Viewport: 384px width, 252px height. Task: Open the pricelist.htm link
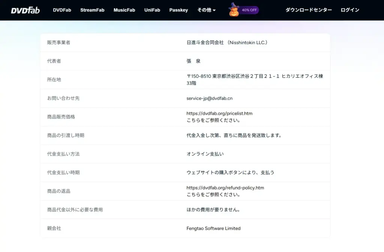tap(219, 113)
